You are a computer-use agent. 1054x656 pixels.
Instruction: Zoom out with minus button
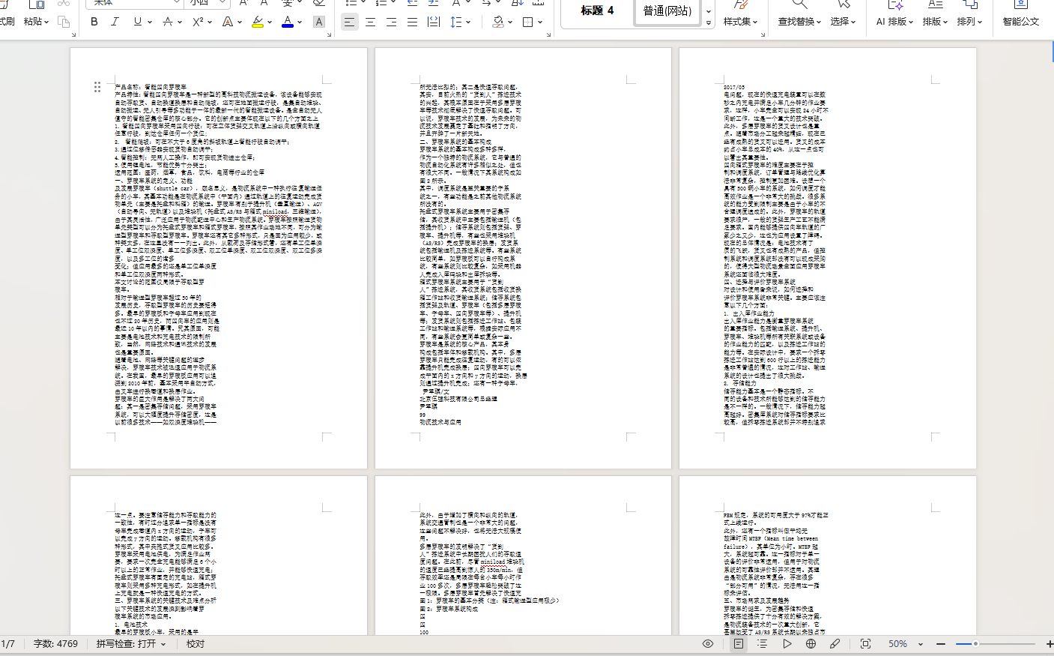click(x=941, y=643)
